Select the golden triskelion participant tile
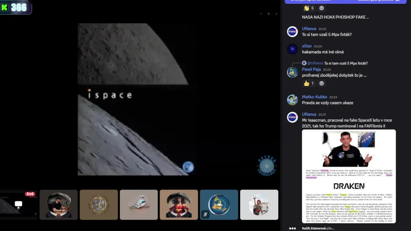The image size is (411, 231). click(x=99, y=205)
